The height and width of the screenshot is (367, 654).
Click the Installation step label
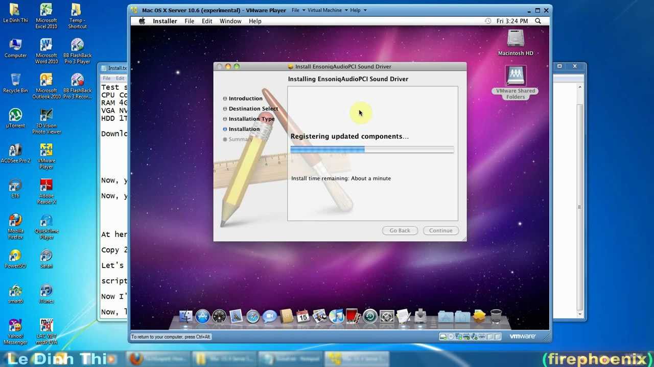click(244, 129)
